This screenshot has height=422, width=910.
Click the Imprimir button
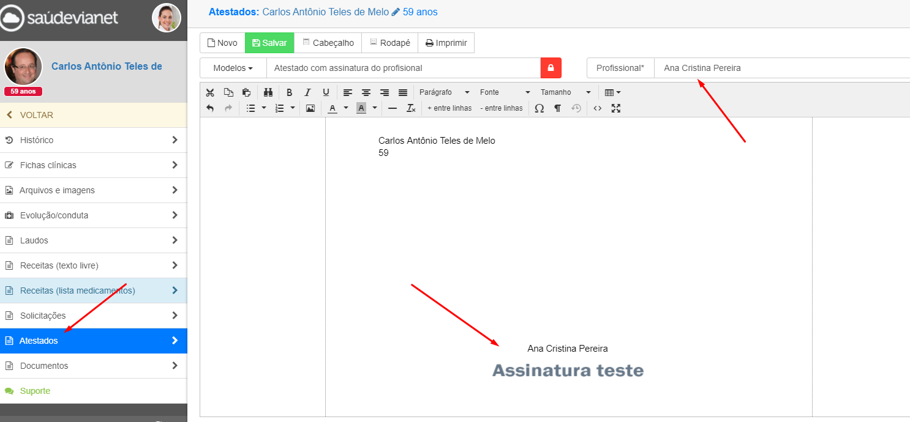[x=446, y=43]
